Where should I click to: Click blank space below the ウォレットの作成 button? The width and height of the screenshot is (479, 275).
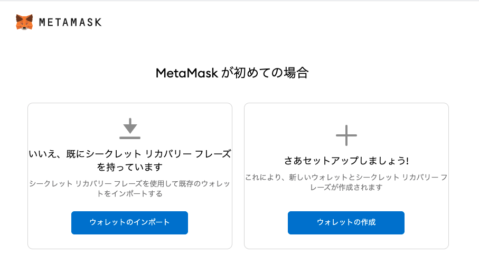click(346, 241)
